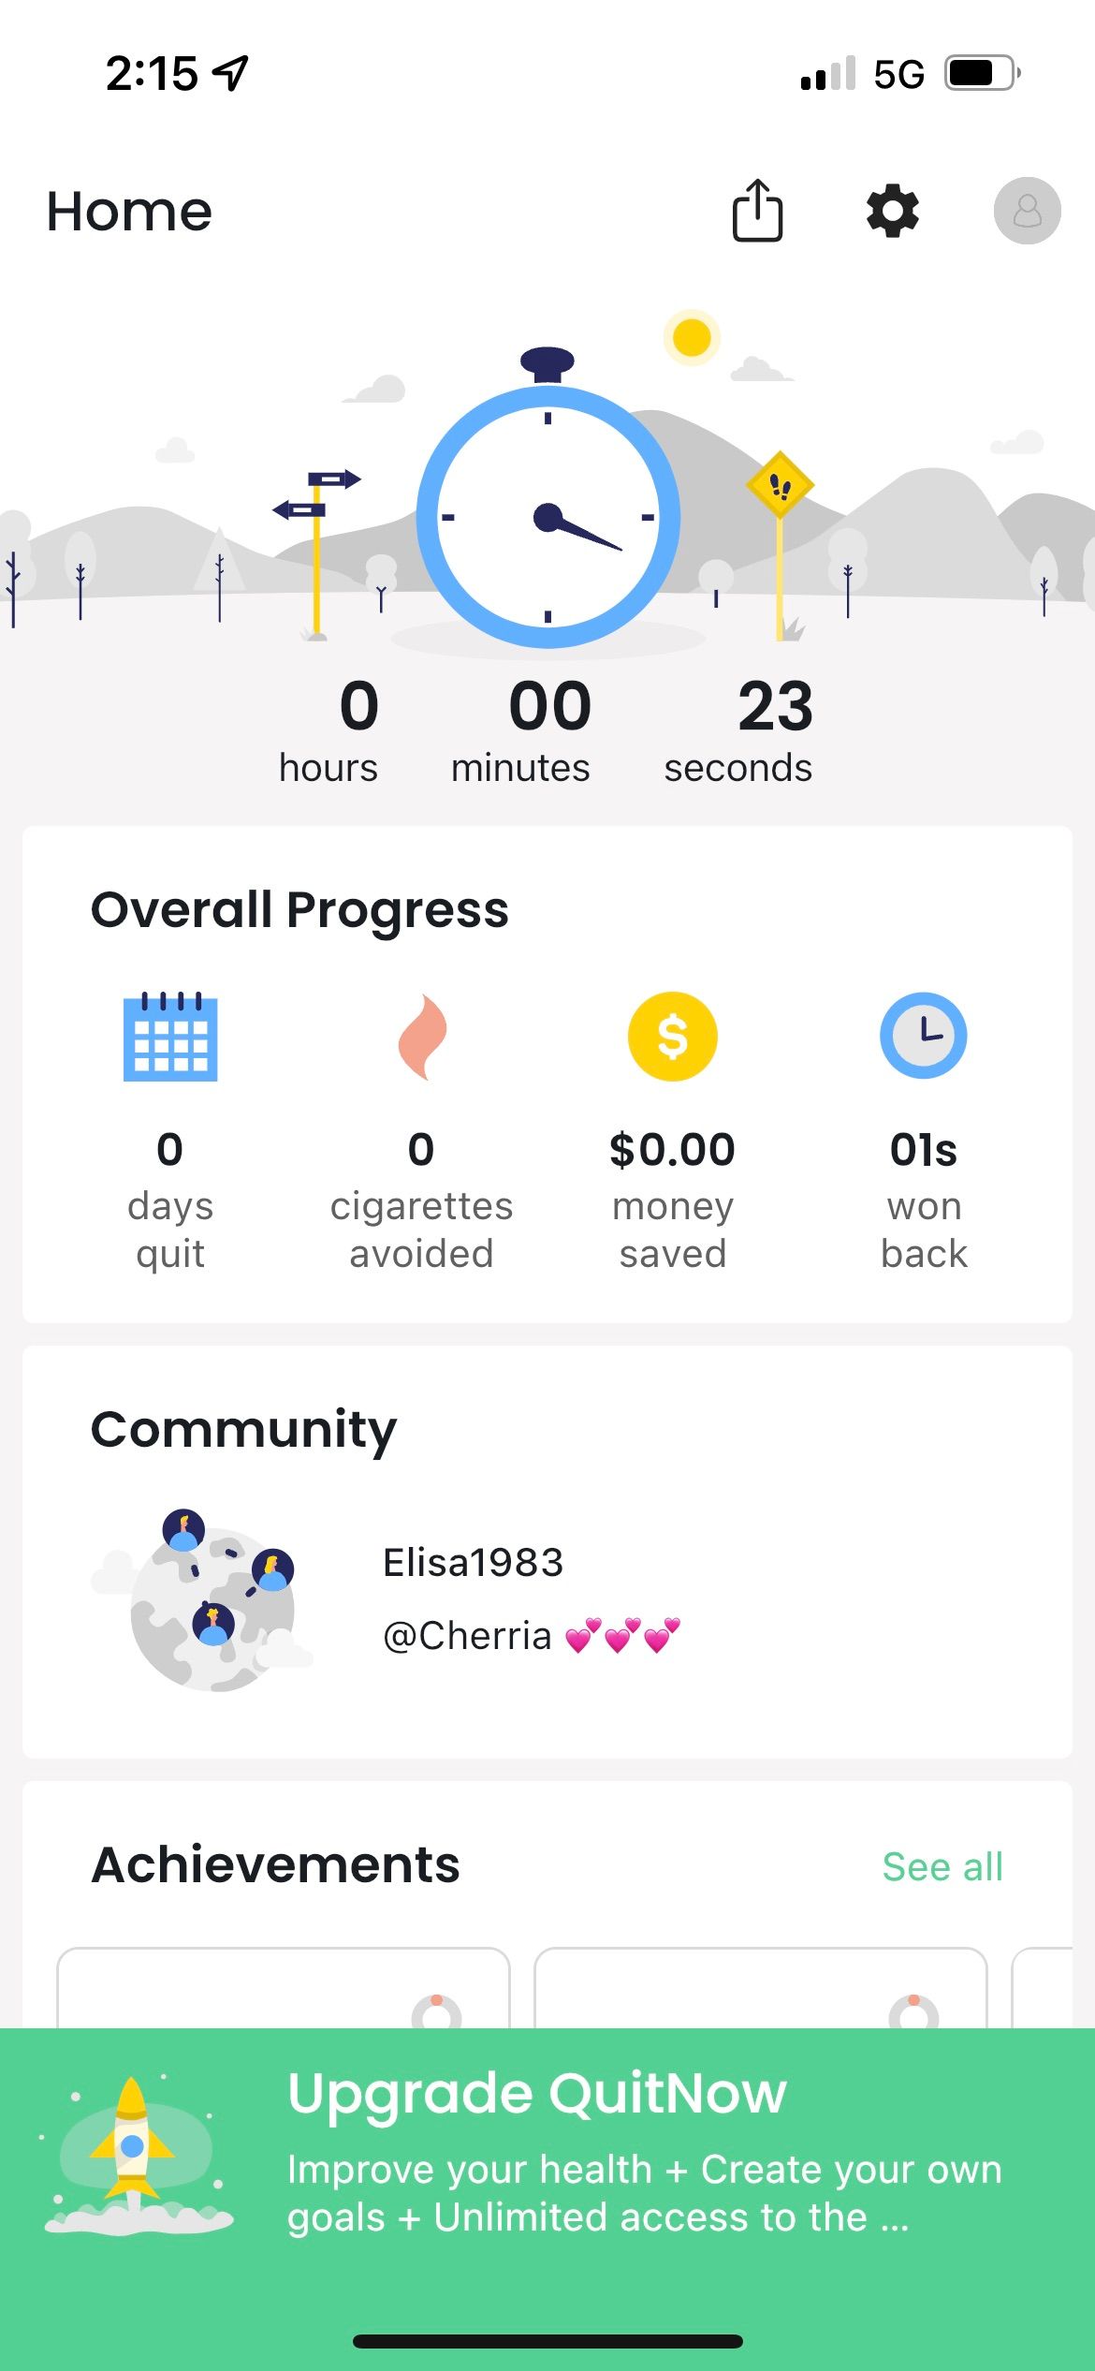Viewport: 1095px width, 2371px height.
Task: Tap the iOS home indicator bar
Action: coord(547,2341)
